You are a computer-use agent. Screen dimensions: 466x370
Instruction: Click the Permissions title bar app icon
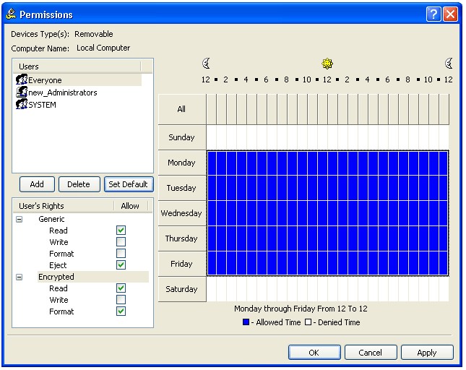click(x=12, y=14)
